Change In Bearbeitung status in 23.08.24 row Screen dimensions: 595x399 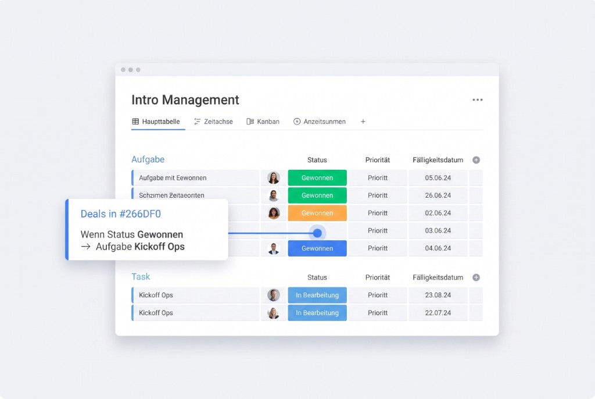click(317, 295)
